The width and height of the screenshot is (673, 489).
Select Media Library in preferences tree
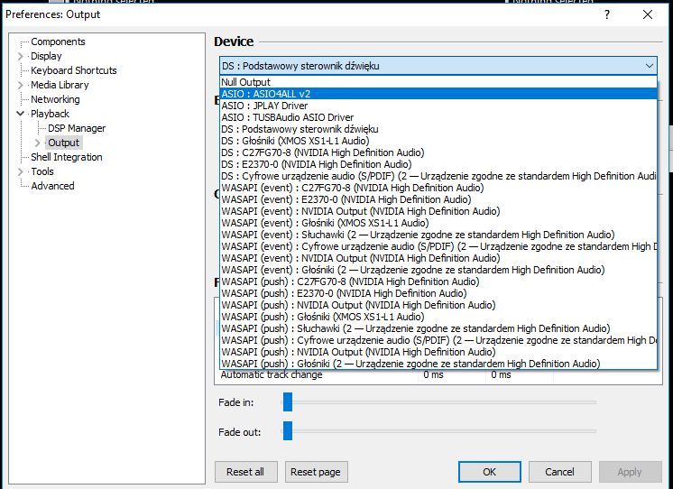(60, 85)
